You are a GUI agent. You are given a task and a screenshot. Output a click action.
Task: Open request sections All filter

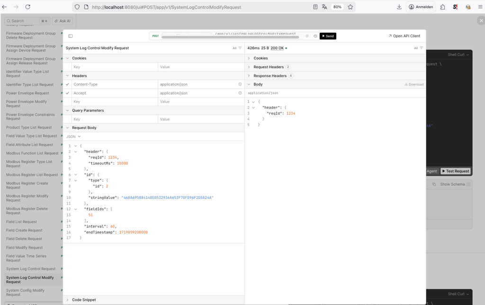(x=237, y=48)
